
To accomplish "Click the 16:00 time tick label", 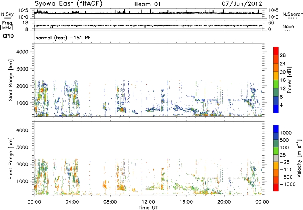I will [186, 202].
